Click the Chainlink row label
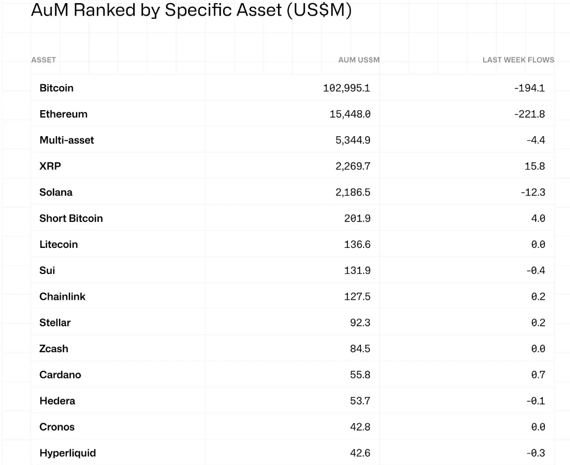Screen dimensions: 570x465 click(62, 297)
